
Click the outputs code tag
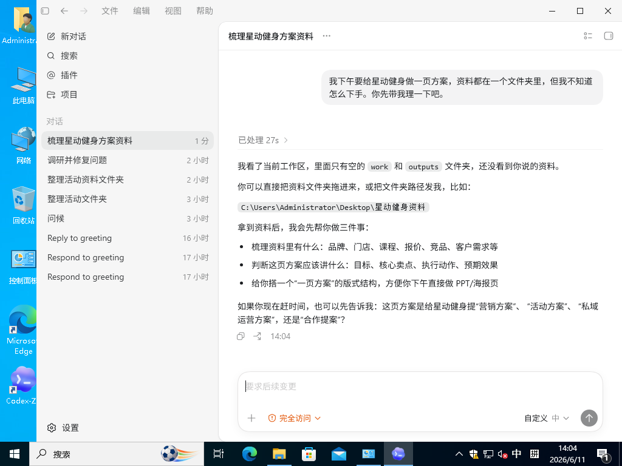[423, 167]
